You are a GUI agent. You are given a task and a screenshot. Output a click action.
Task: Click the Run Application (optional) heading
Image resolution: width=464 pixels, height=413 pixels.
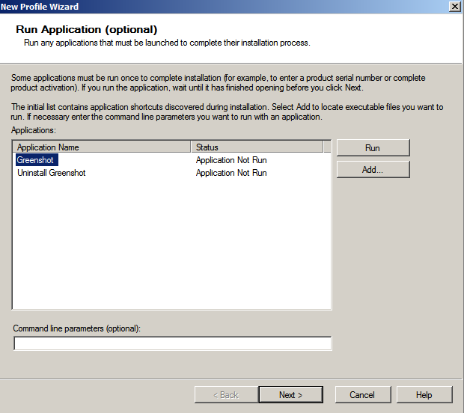click(86, 30)
